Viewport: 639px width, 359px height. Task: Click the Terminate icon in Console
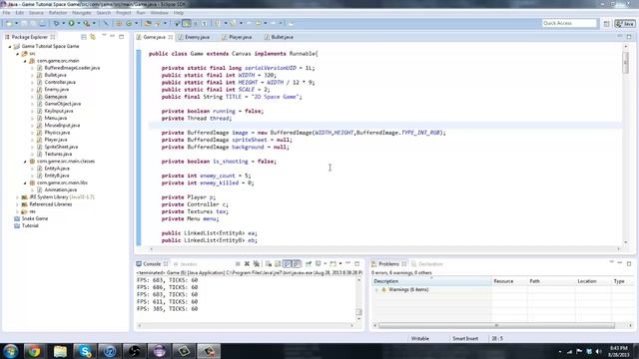238,263
